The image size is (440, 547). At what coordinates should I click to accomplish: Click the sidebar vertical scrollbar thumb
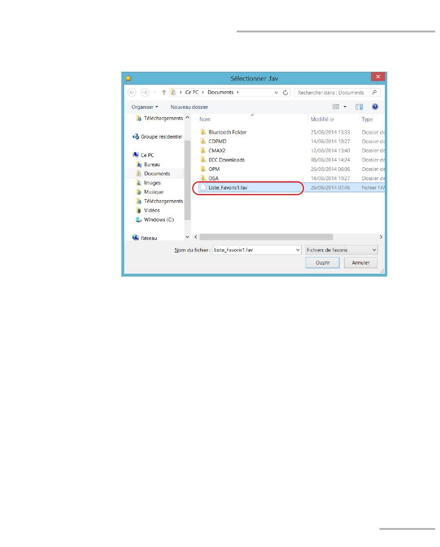188,180
